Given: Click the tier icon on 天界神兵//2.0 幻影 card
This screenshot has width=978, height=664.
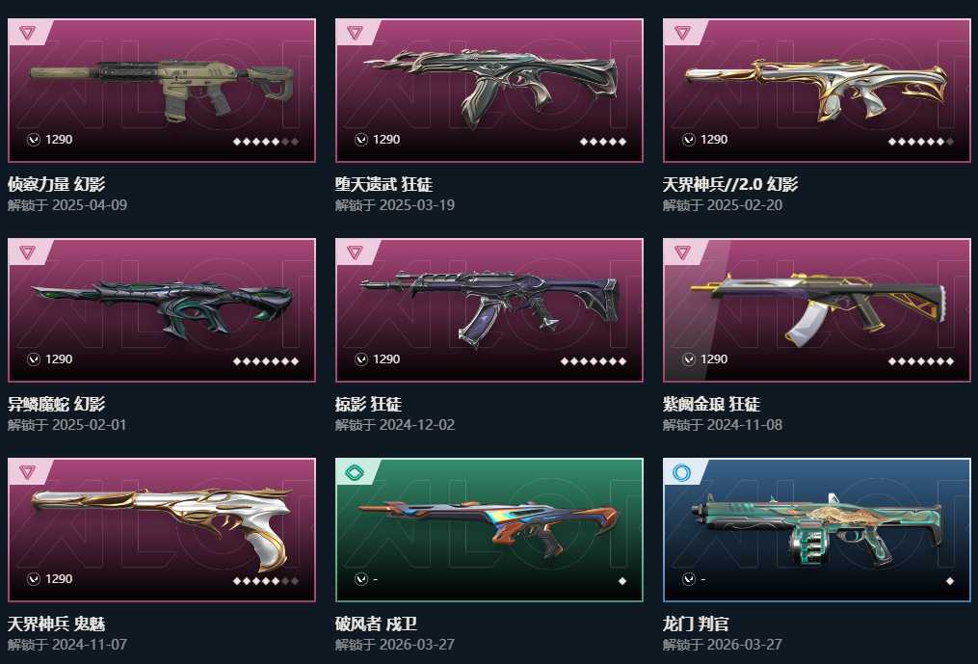Looking at the screenshot, I should (682, 33).
